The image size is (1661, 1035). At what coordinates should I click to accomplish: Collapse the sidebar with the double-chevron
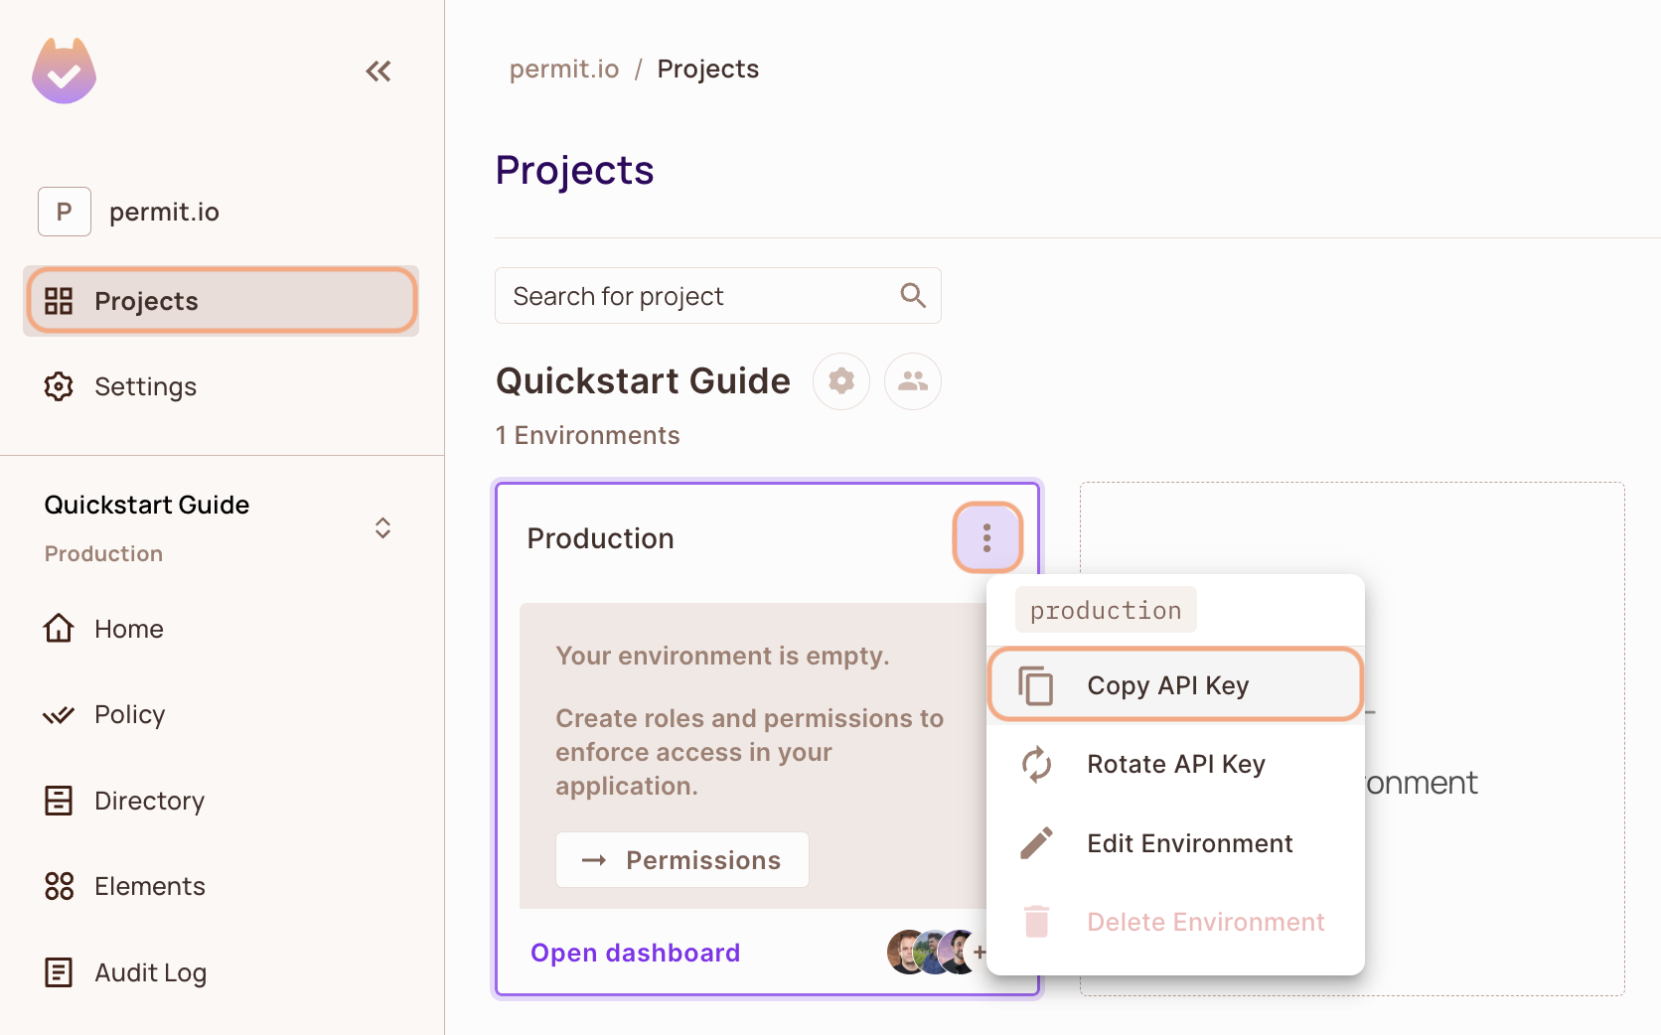click(377, 71)
